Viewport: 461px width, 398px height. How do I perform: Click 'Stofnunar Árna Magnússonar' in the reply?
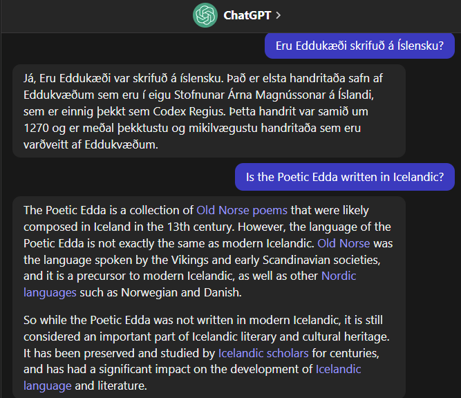pos(250,95)
